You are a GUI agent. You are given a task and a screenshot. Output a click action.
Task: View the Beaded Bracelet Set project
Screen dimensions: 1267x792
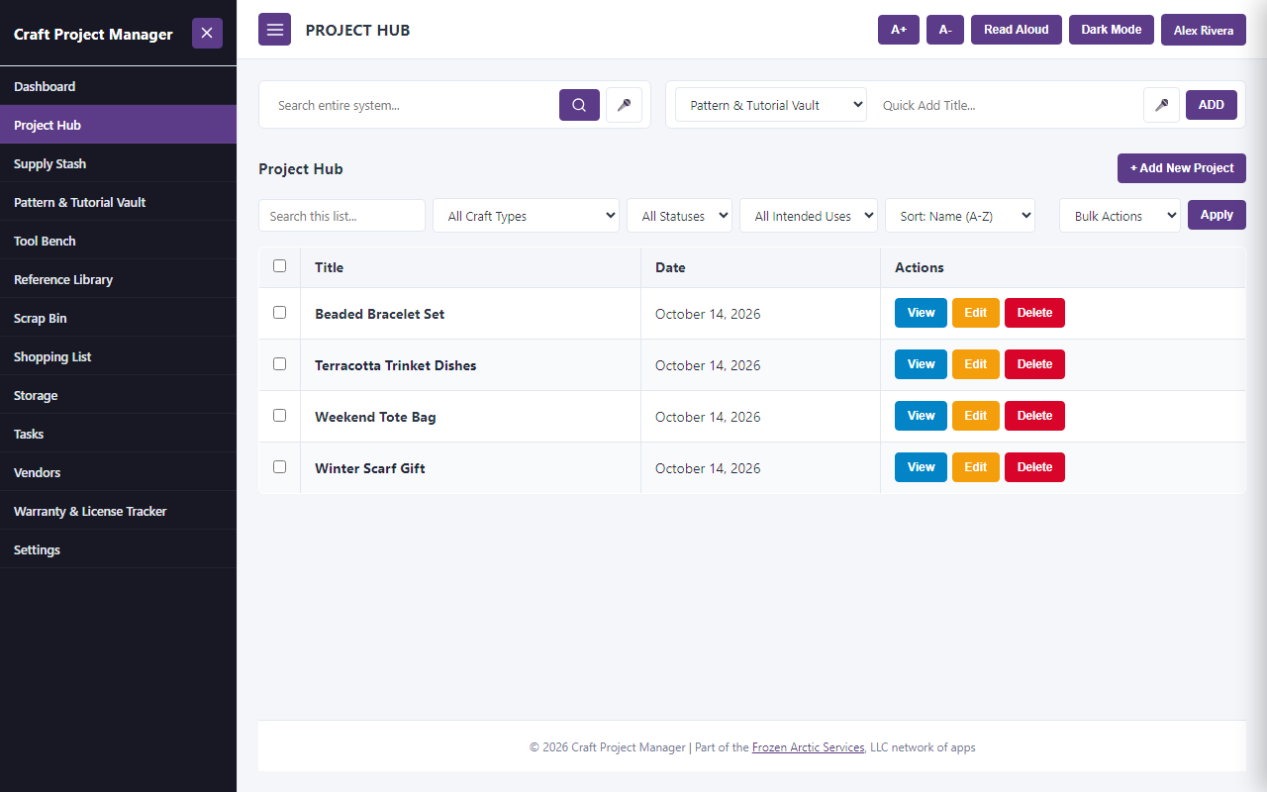(921, 313)
